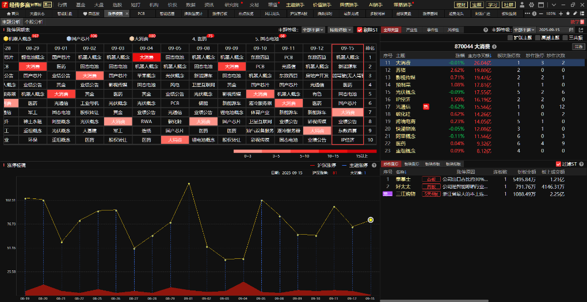
Task: Click the exclamation info icon near zoom
Action: (534, 13)
